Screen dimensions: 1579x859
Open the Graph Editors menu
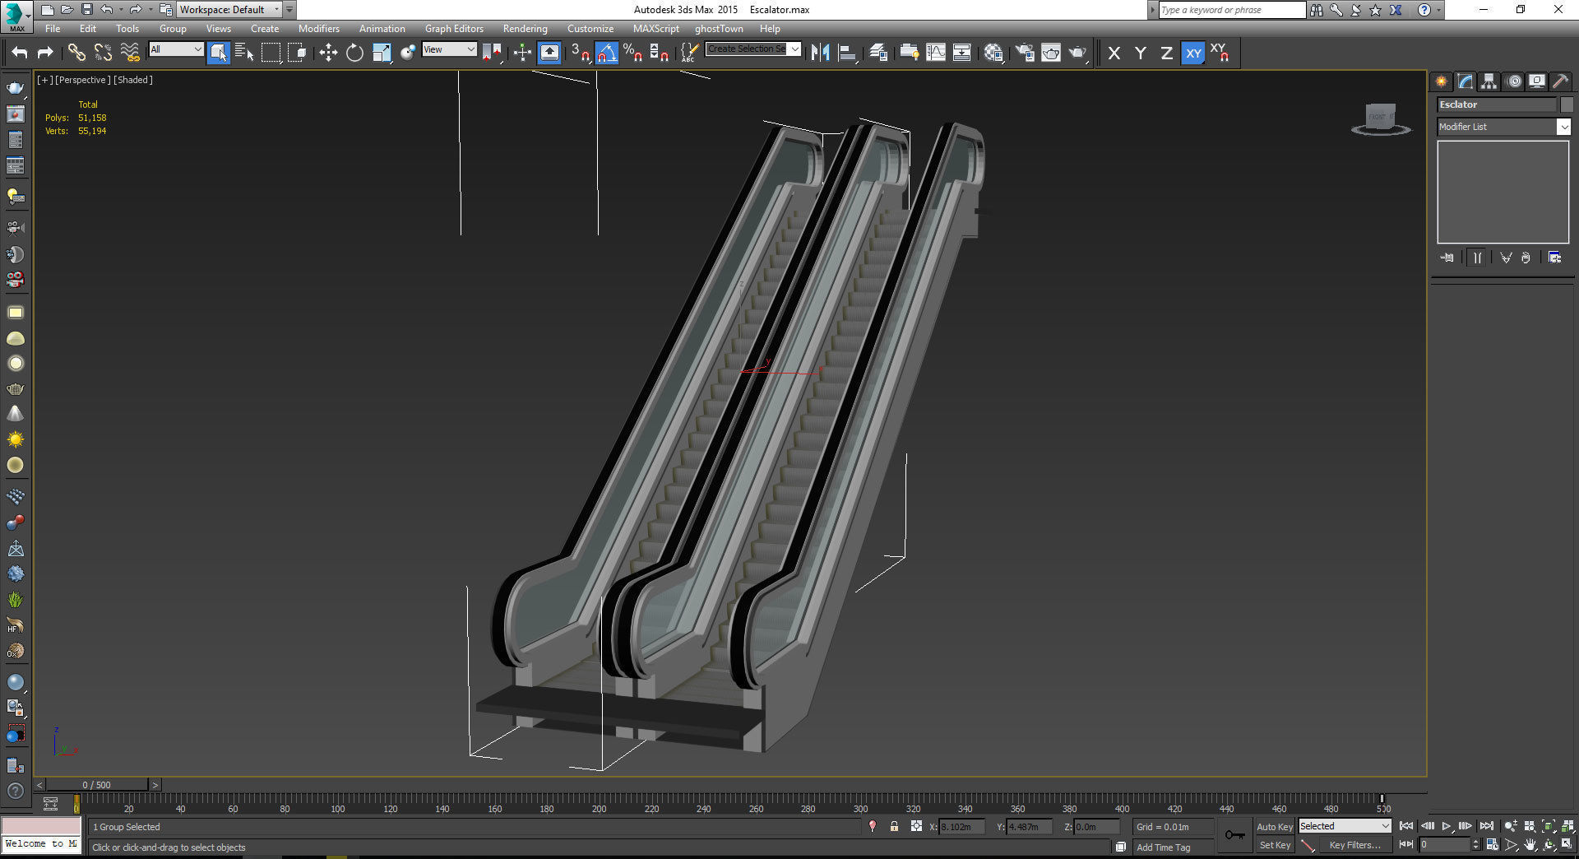(x=454, y=29)
